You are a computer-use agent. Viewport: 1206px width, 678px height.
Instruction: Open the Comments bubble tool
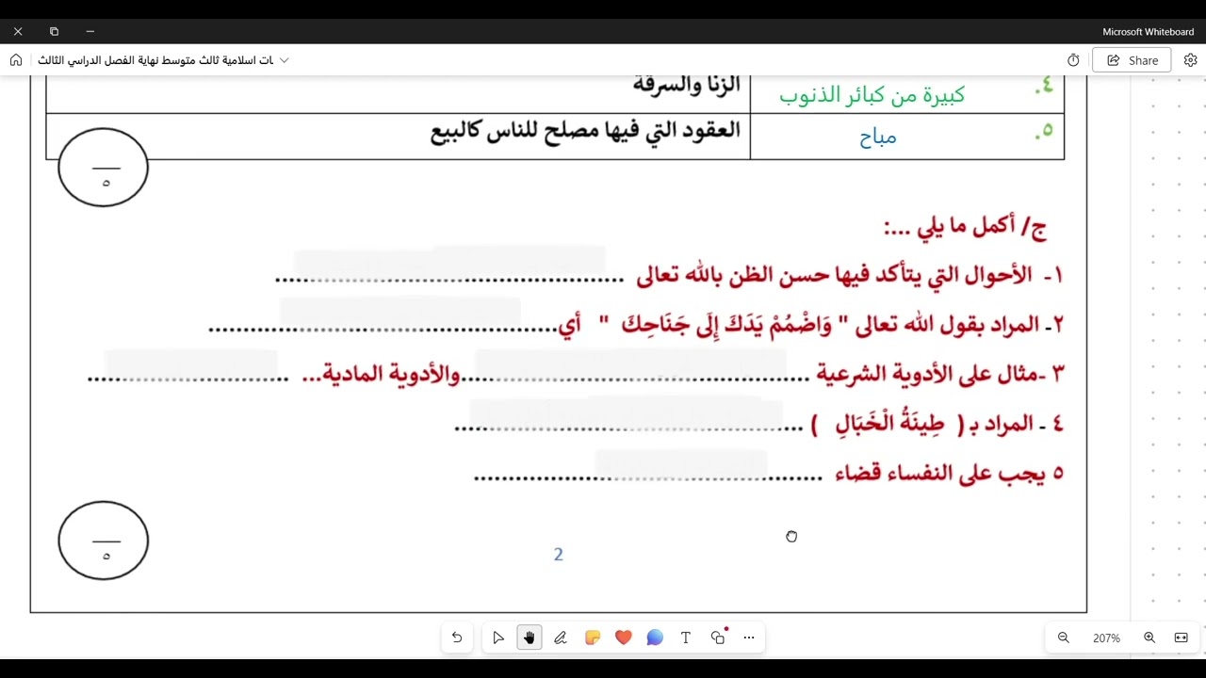pyautogui.click(x=655, y=638)
